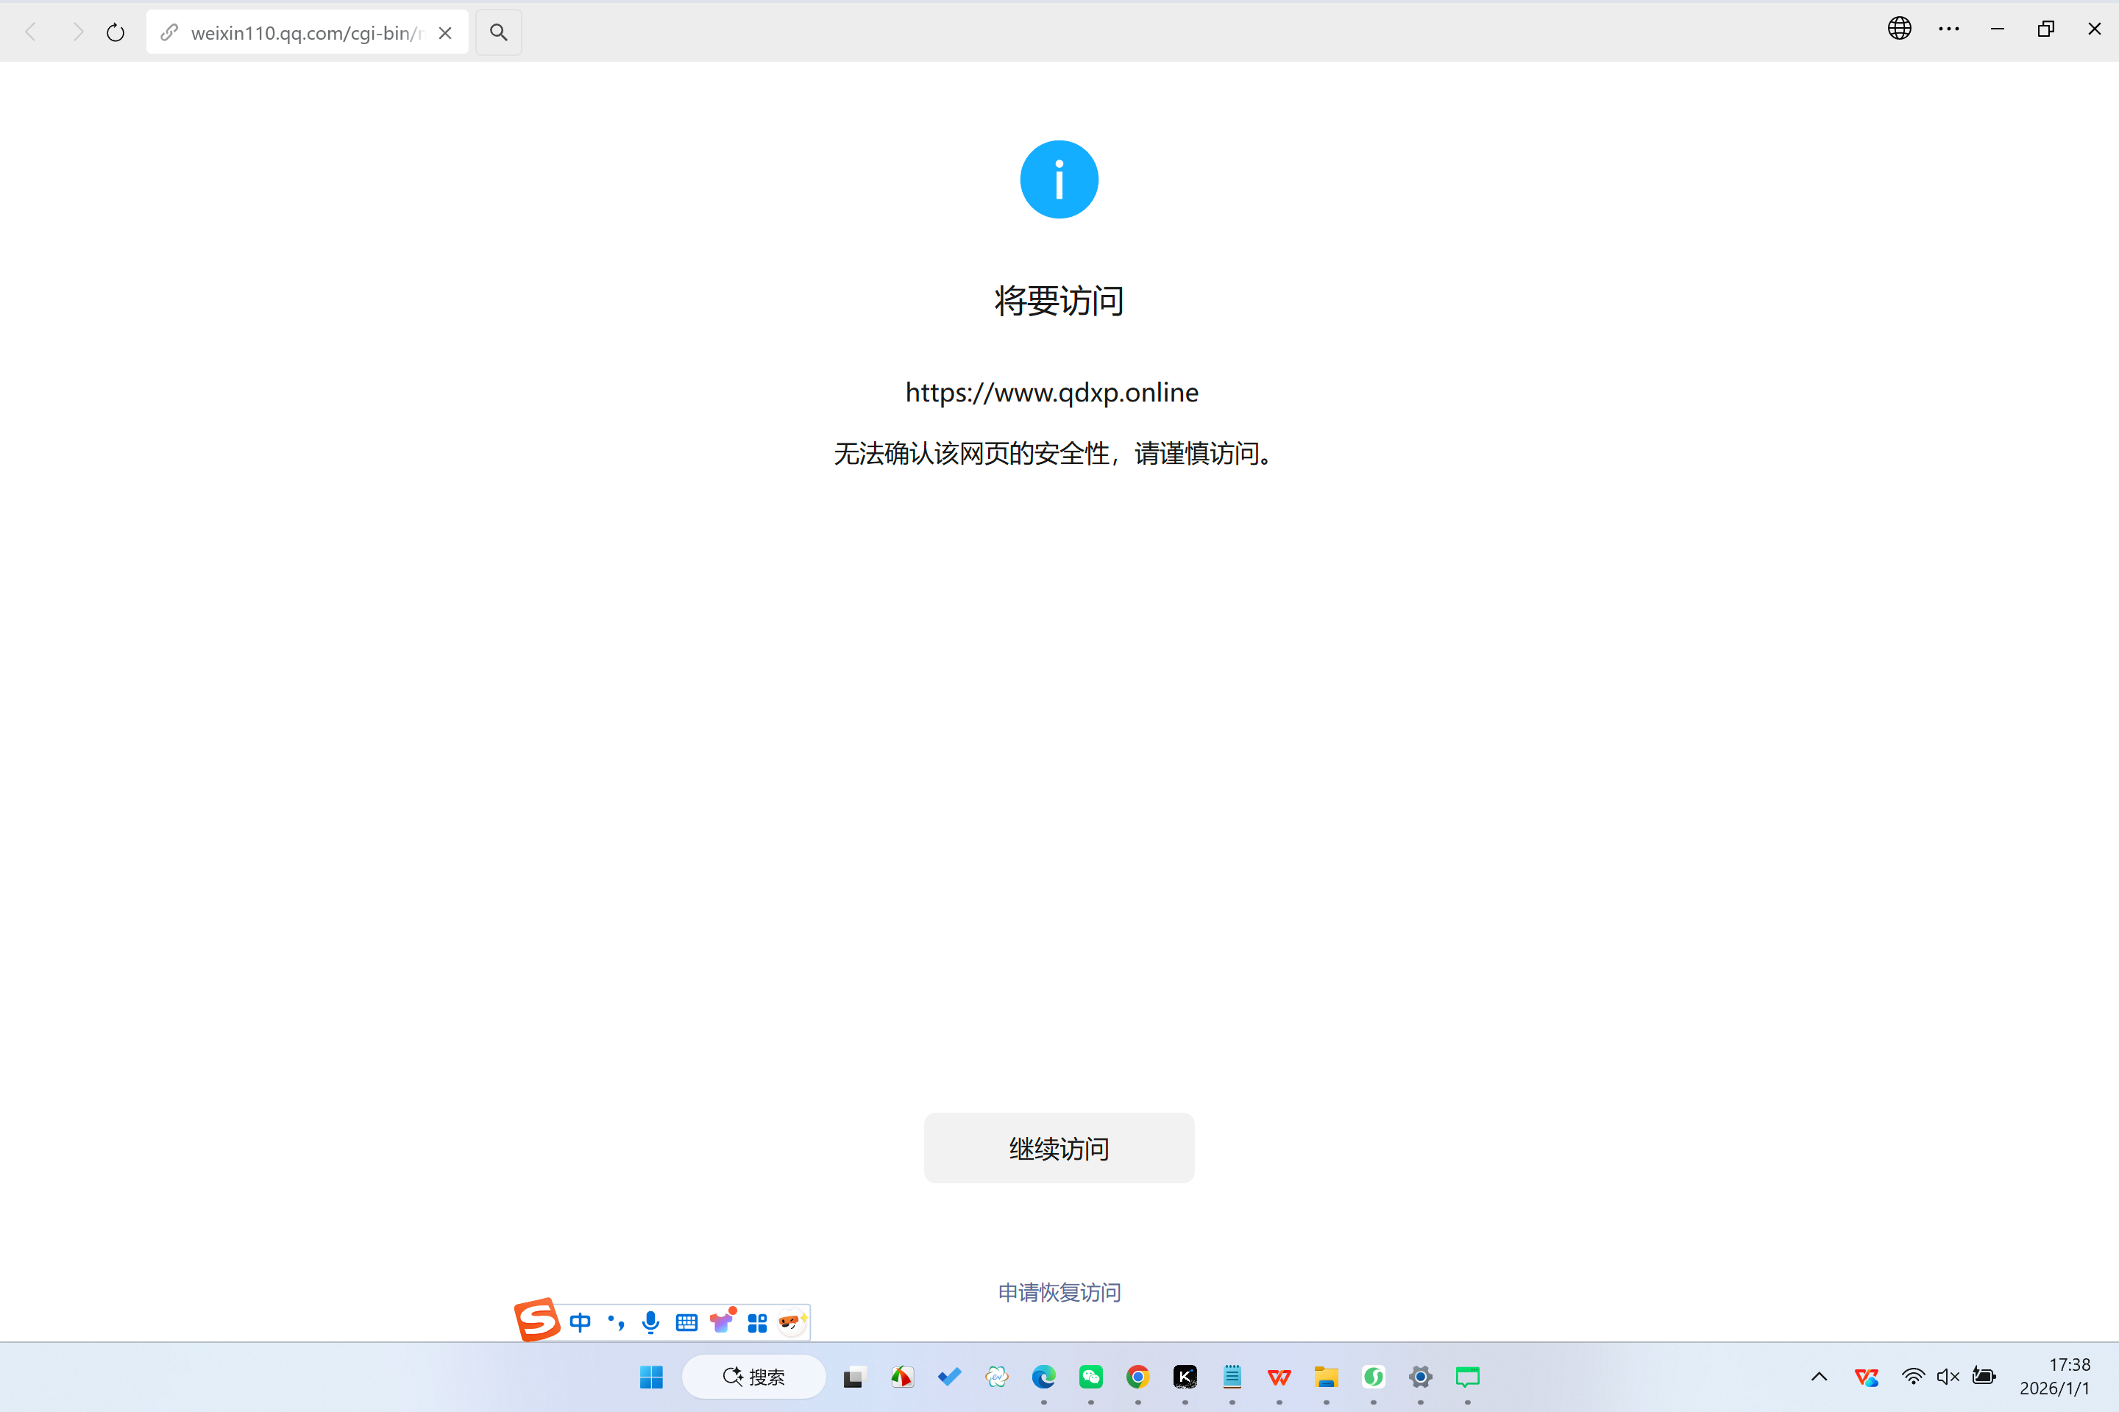This screenshot has width=2119, height=1412.
Task: Open Sogou soft keyboard icon
Action: [x=686, y=1322]
